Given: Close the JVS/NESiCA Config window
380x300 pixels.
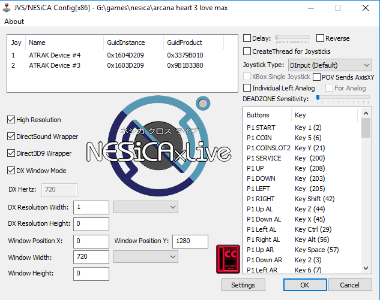Looking at the screenshot, I should (366, 8).
